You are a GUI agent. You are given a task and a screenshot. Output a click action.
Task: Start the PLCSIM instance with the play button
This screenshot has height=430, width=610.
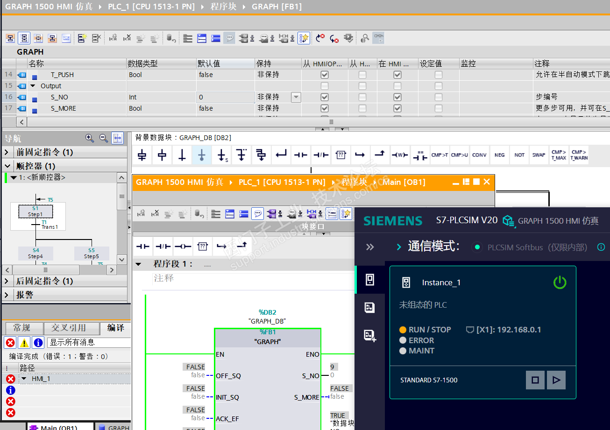click(x=556, y=380)
